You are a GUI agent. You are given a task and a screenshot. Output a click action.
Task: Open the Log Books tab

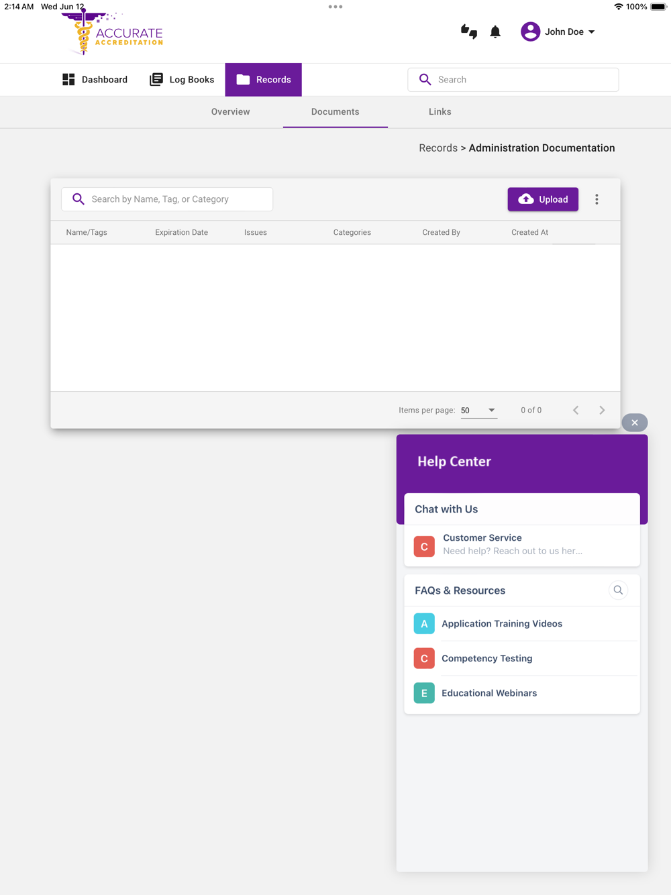point(182,80)
